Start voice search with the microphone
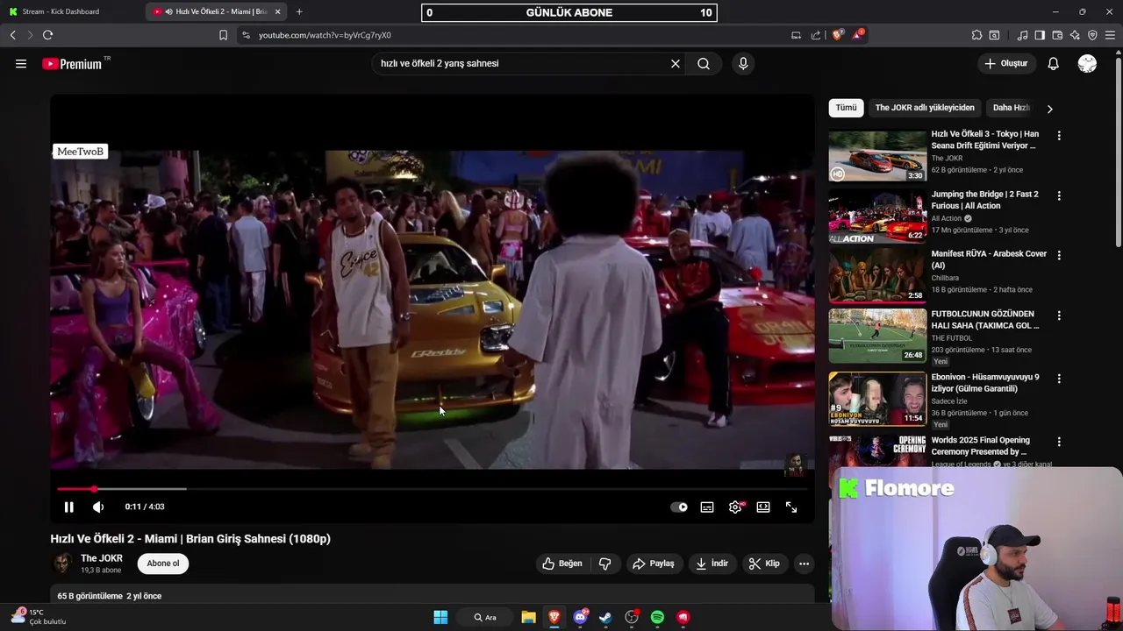 click(743, 63)
